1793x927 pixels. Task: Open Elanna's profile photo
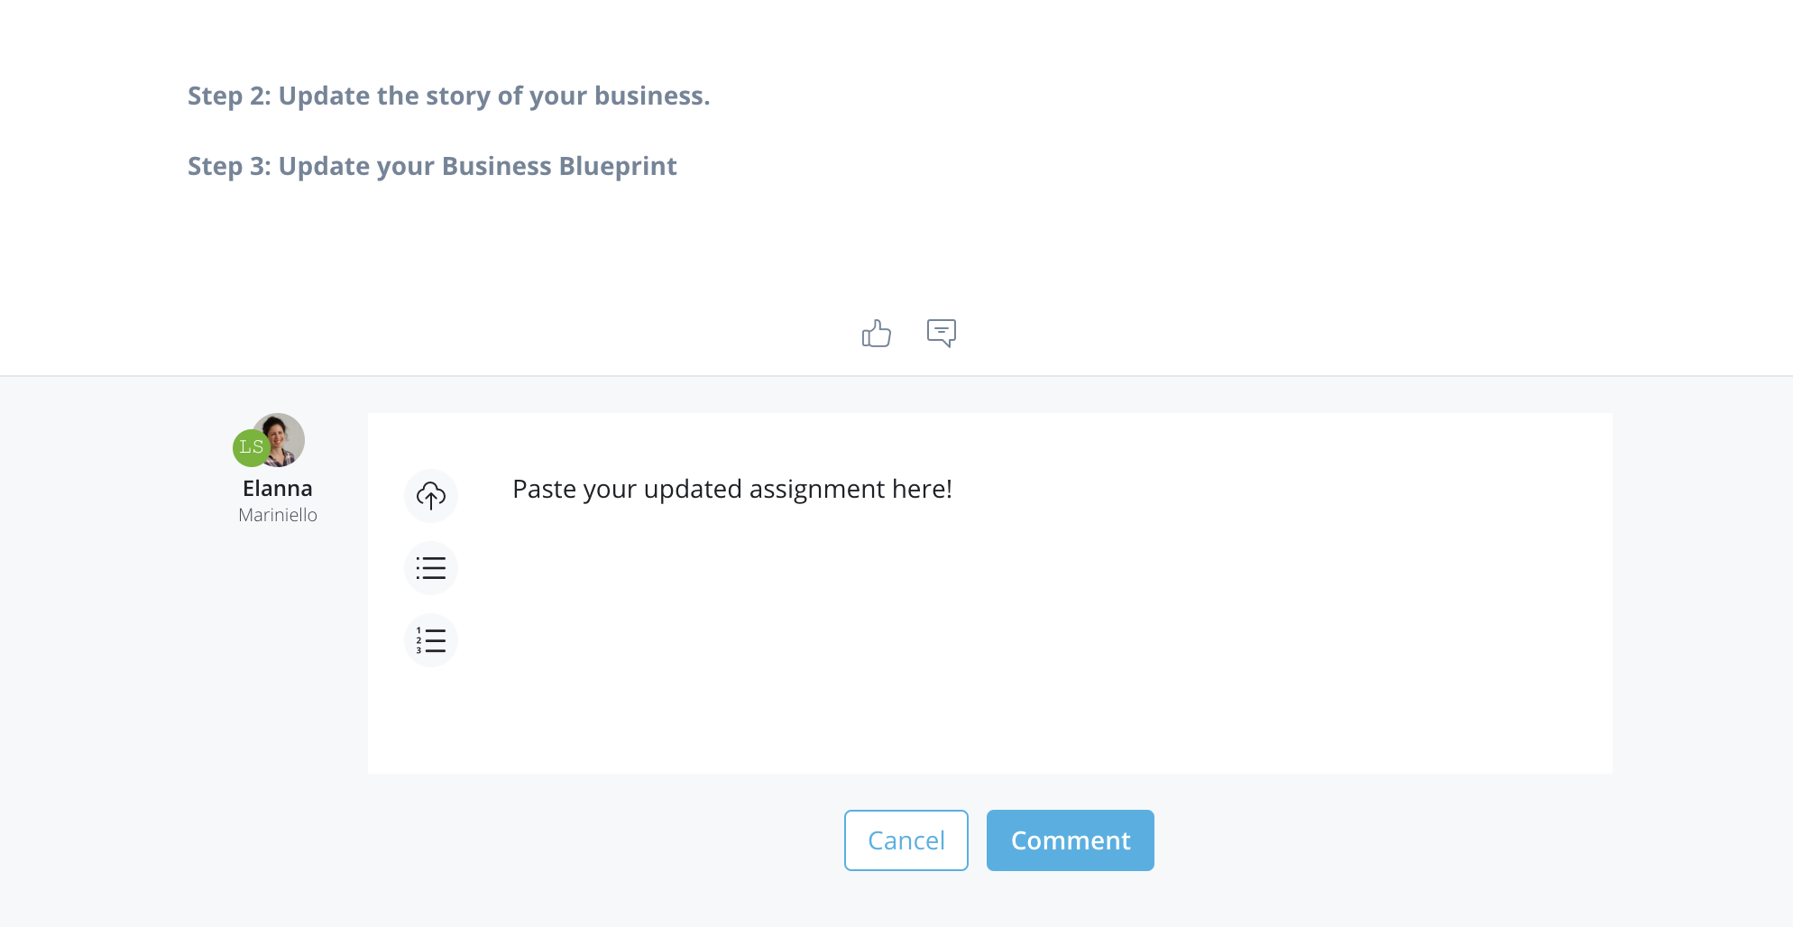283,438
